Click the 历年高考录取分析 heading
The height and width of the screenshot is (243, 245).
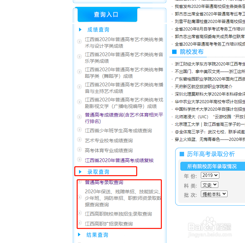[x=211, y=154]
